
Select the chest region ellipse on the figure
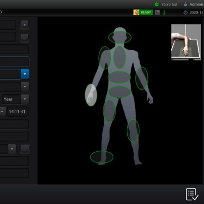[119, 57]
